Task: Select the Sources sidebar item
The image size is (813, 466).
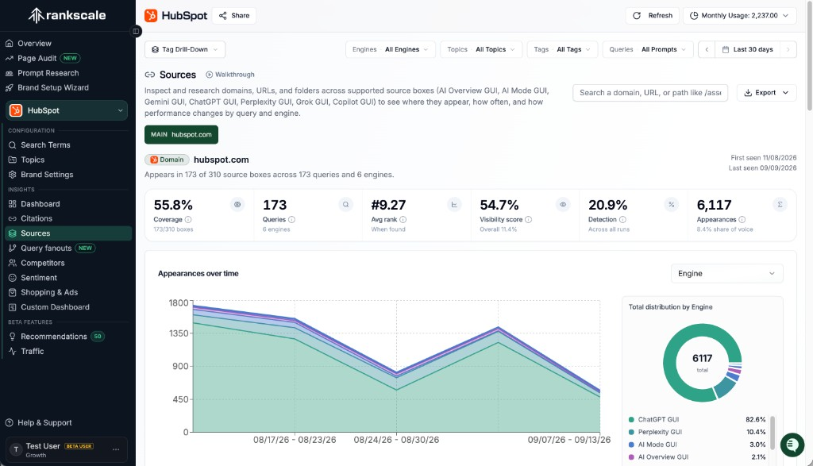Action: tap(68, 233)
